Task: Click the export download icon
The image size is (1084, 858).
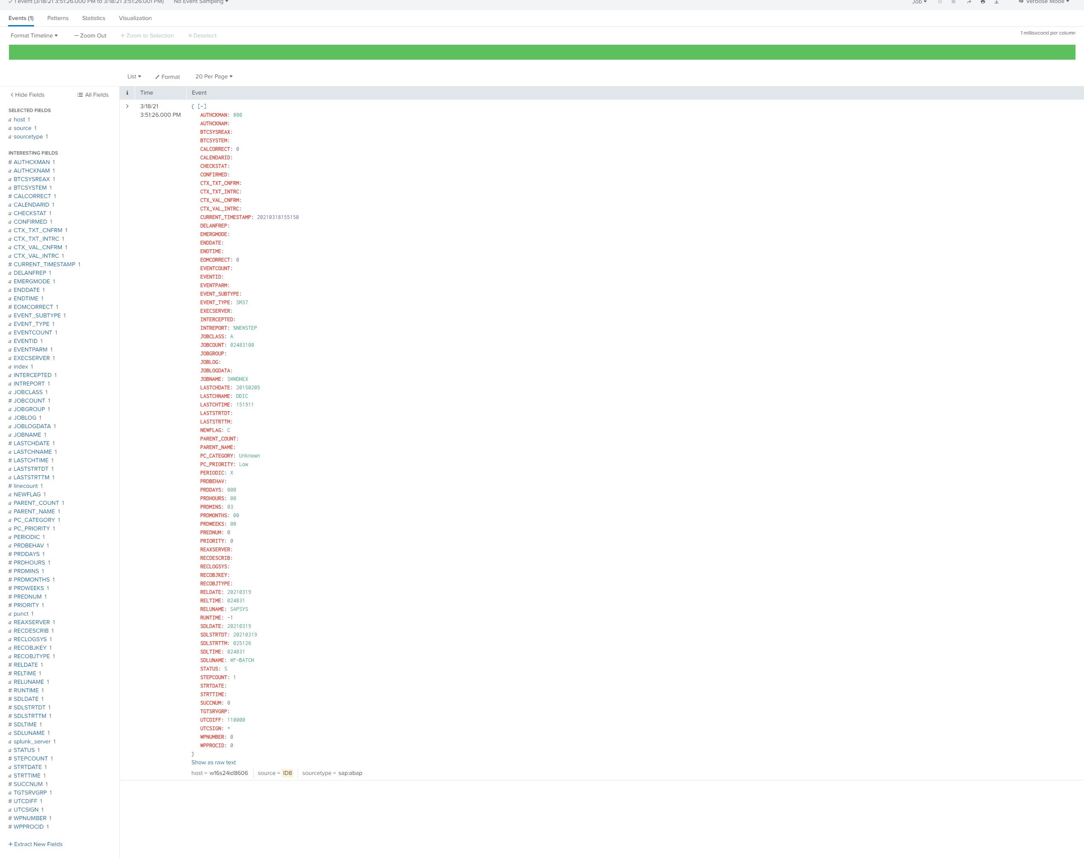Action: [x=997, y=2]
